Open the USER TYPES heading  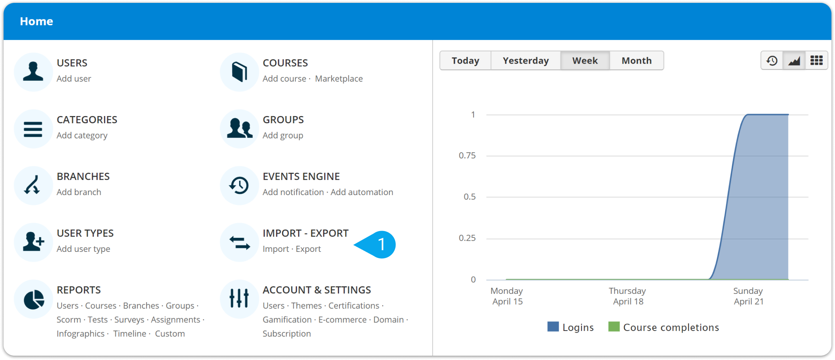pos(85,233)
